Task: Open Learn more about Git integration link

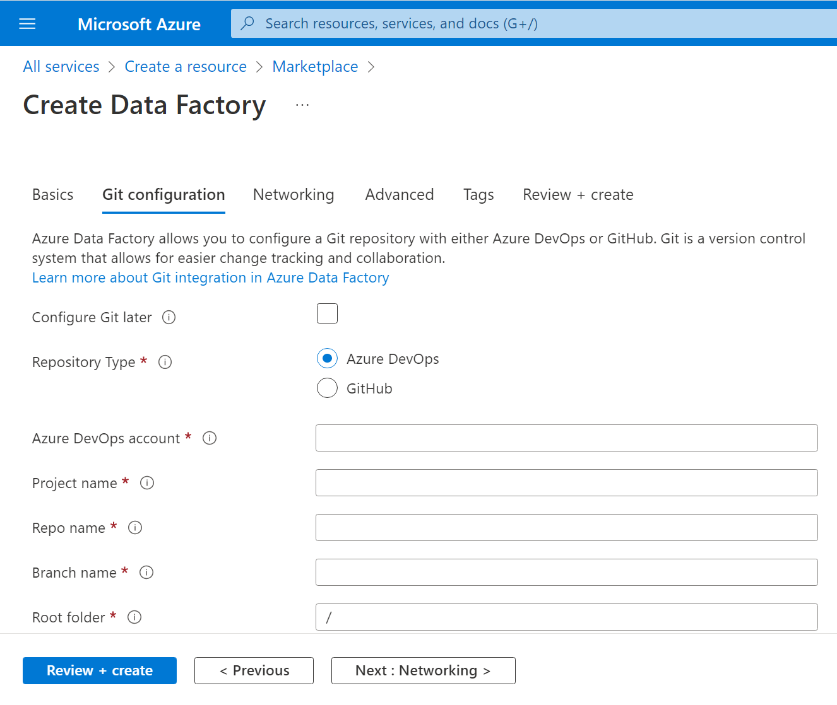Action: pyautogui.click(x=211, y=278)
